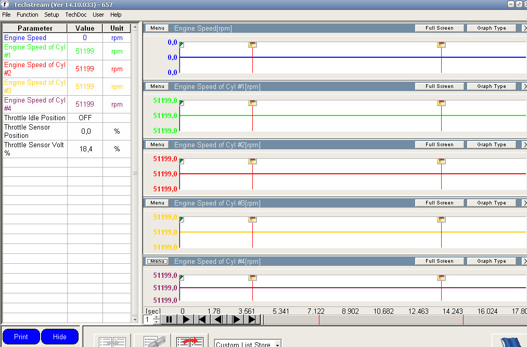The width and height of the screenshot is (527, 347).
Task: Open Graph Type for Engine Speed graph
Action: tap(491, 28)
